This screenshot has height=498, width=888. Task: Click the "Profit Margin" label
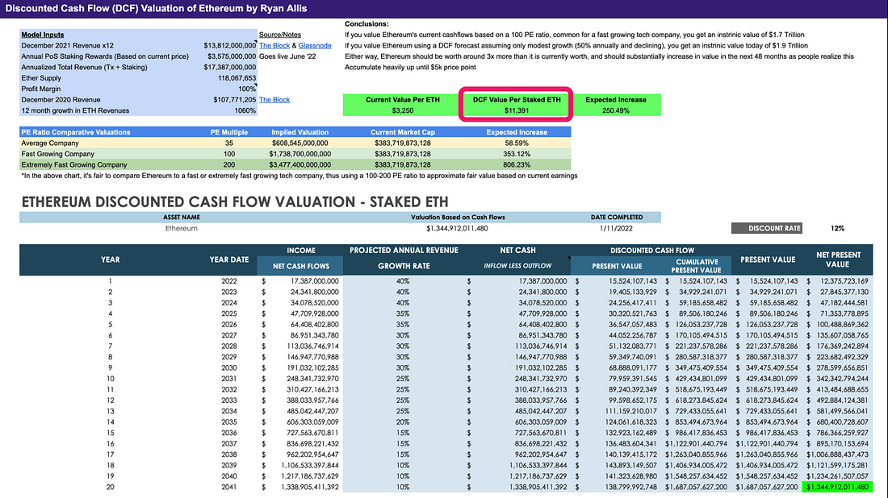coord(41,89)
